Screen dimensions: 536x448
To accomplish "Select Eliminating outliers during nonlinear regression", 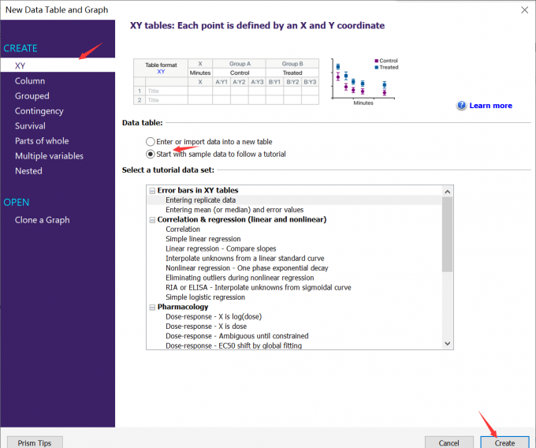I will click(240, 278).
